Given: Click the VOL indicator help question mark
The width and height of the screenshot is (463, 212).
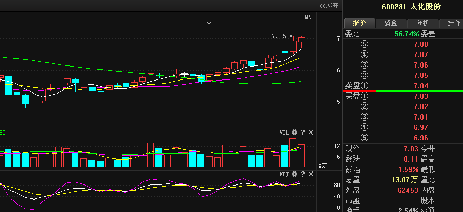Looking at the screenshot, I should 303,132.
